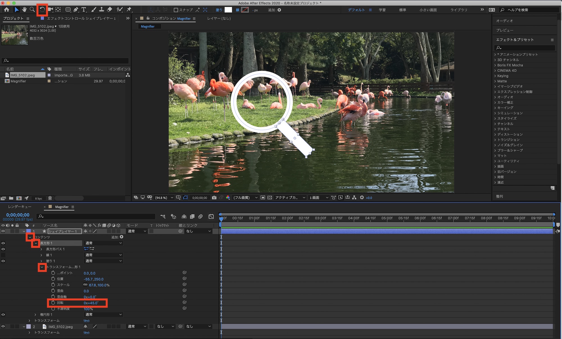
Task: Delete selected item with trash icon
Action: pos(50,198)
